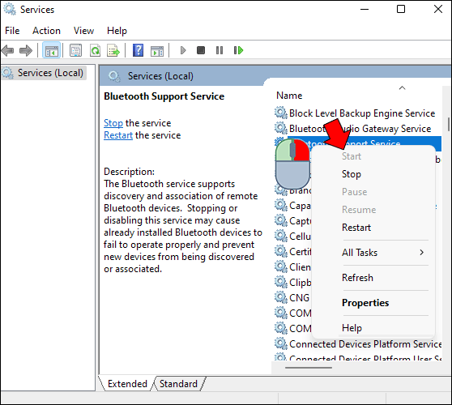Click gear icon beside Capa row

(x=281, y=205)
